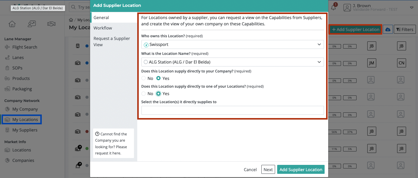Click the cloud download icon button
Viewport: 418px width, 178px height.
(388, 30)
